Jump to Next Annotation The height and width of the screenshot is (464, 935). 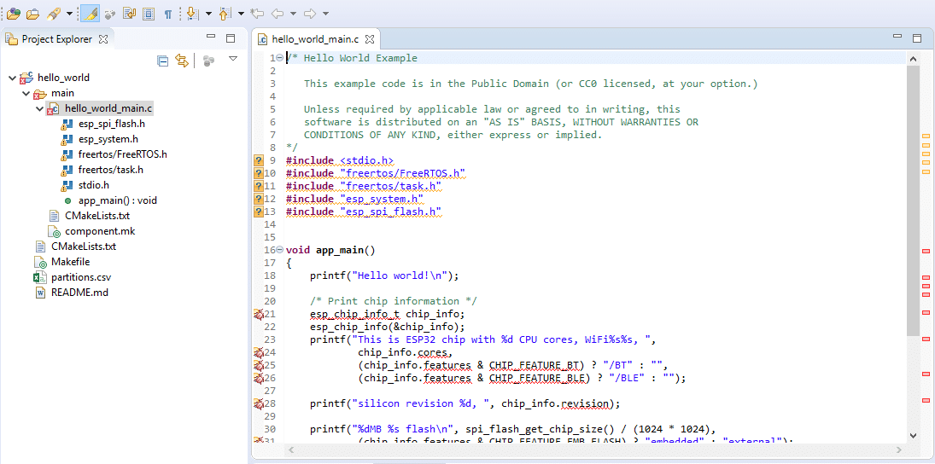click(x=193, y=13)
